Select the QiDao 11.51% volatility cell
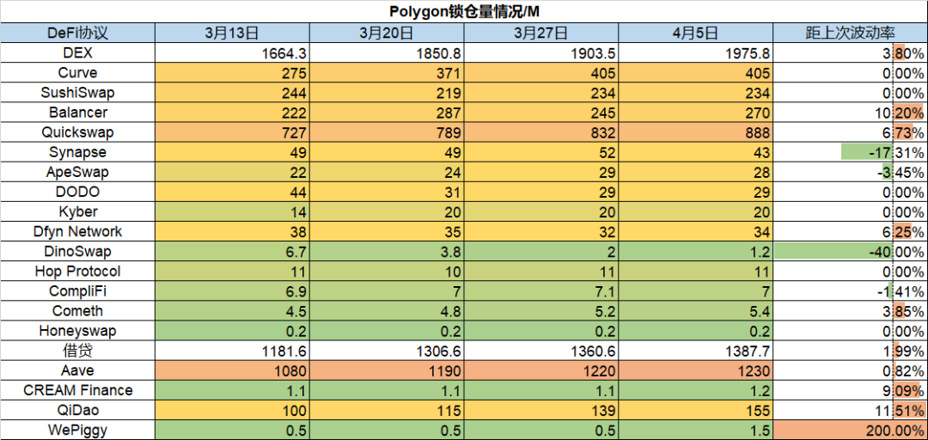Screen dimensions: 928x440 [850, 411]
